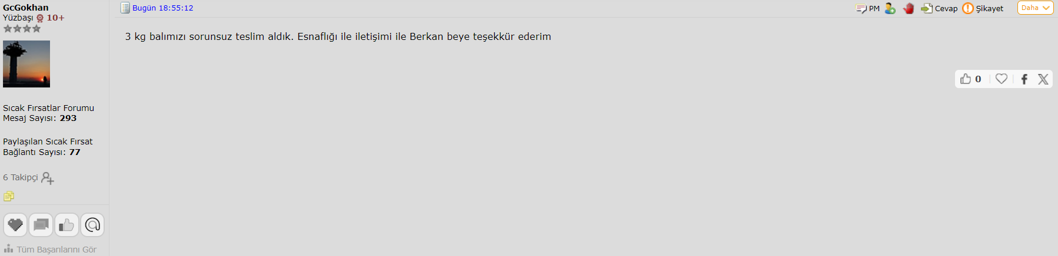Click the red hand block icon
This screenshot has width=1058, height=256.
(x=909, y=8)
